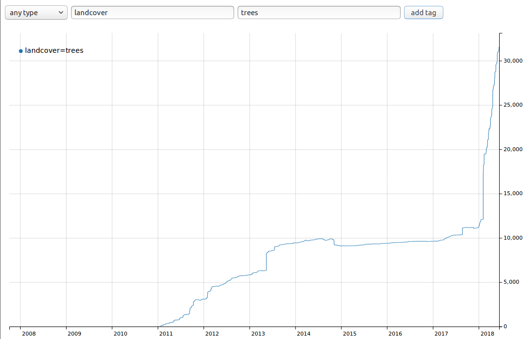Screen dimensions: 530x339
Task: Click the 10,000 y-axis label
Action: pyautogui.click(x=513, y=238)
